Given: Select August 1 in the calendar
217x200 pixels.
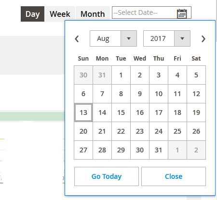Looking at the screenshot, I should tap(121, 75).
